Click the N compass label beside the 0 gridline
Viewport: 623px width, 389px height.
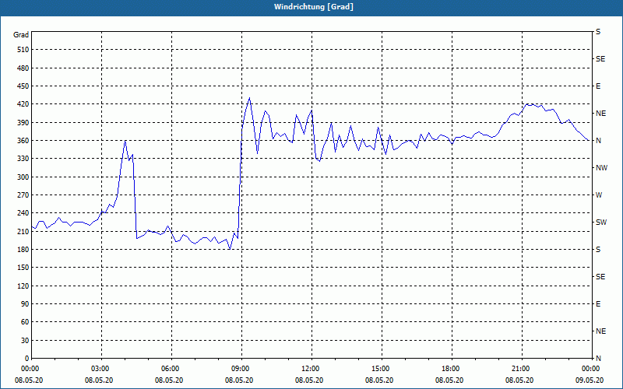tap(598, 359)
